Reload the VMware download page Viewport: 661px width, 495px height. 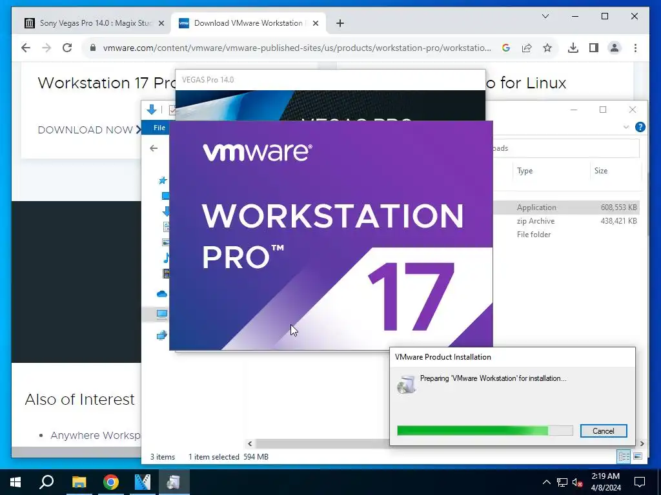[x=67, y=48]
